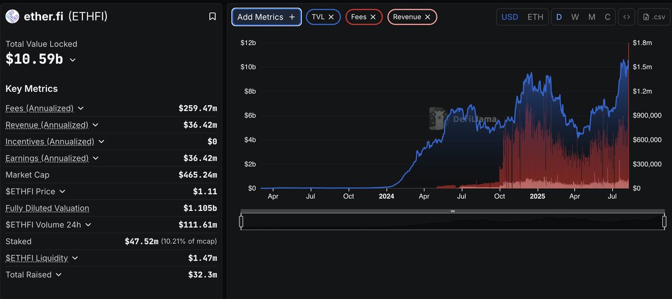The width and height of the screenshot is (672, 299).
Task: Select Daily (D) chart interval
Action: [x=559, y=17]
